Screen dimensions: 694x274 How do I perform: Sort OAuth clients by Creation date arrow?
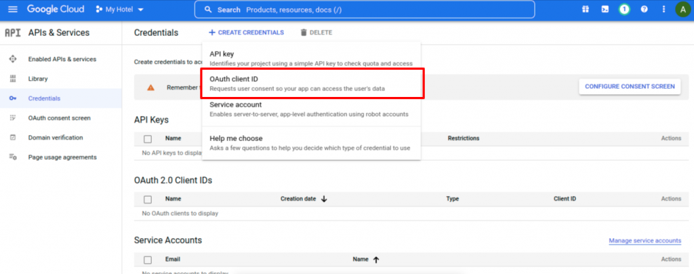tap(323, 199)
